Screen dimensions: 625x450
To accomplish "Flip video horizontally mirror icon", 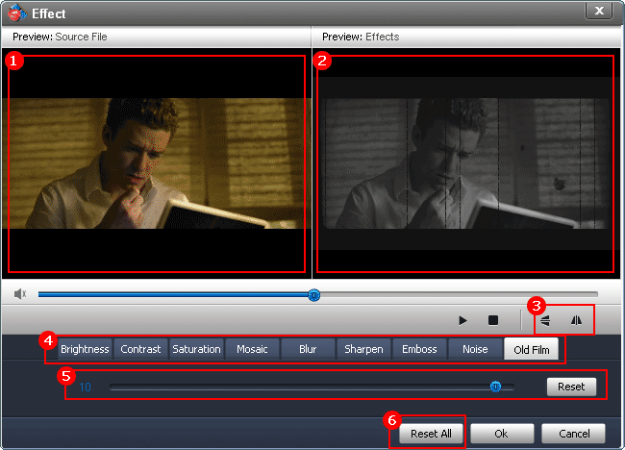I will coord(576,320).
